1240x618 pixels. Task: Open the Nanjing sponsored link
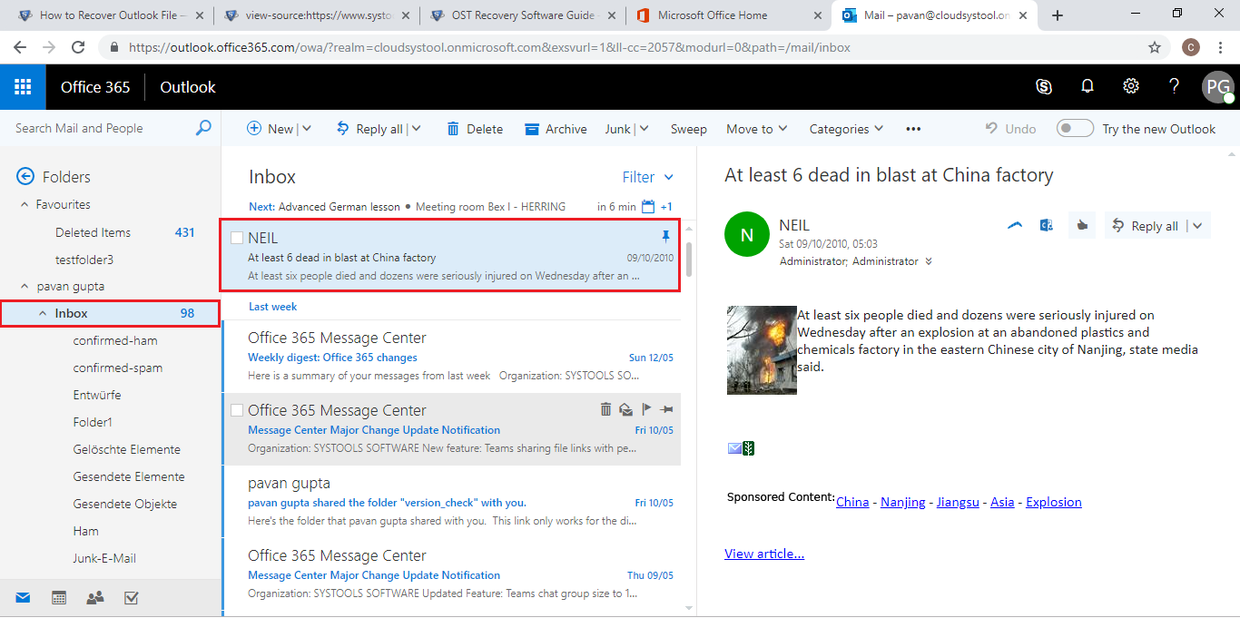(x=903, y=502)
